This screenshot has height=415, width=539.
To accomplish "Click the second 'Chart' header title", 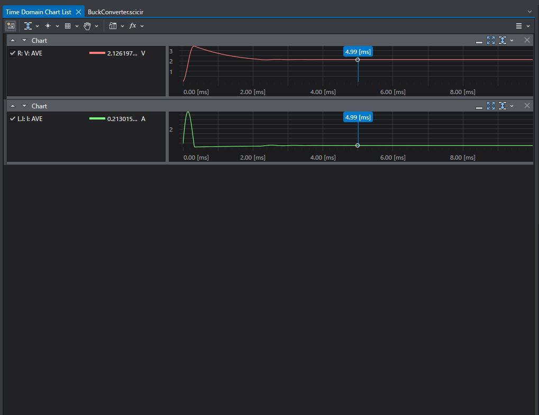I will point(39,106).
